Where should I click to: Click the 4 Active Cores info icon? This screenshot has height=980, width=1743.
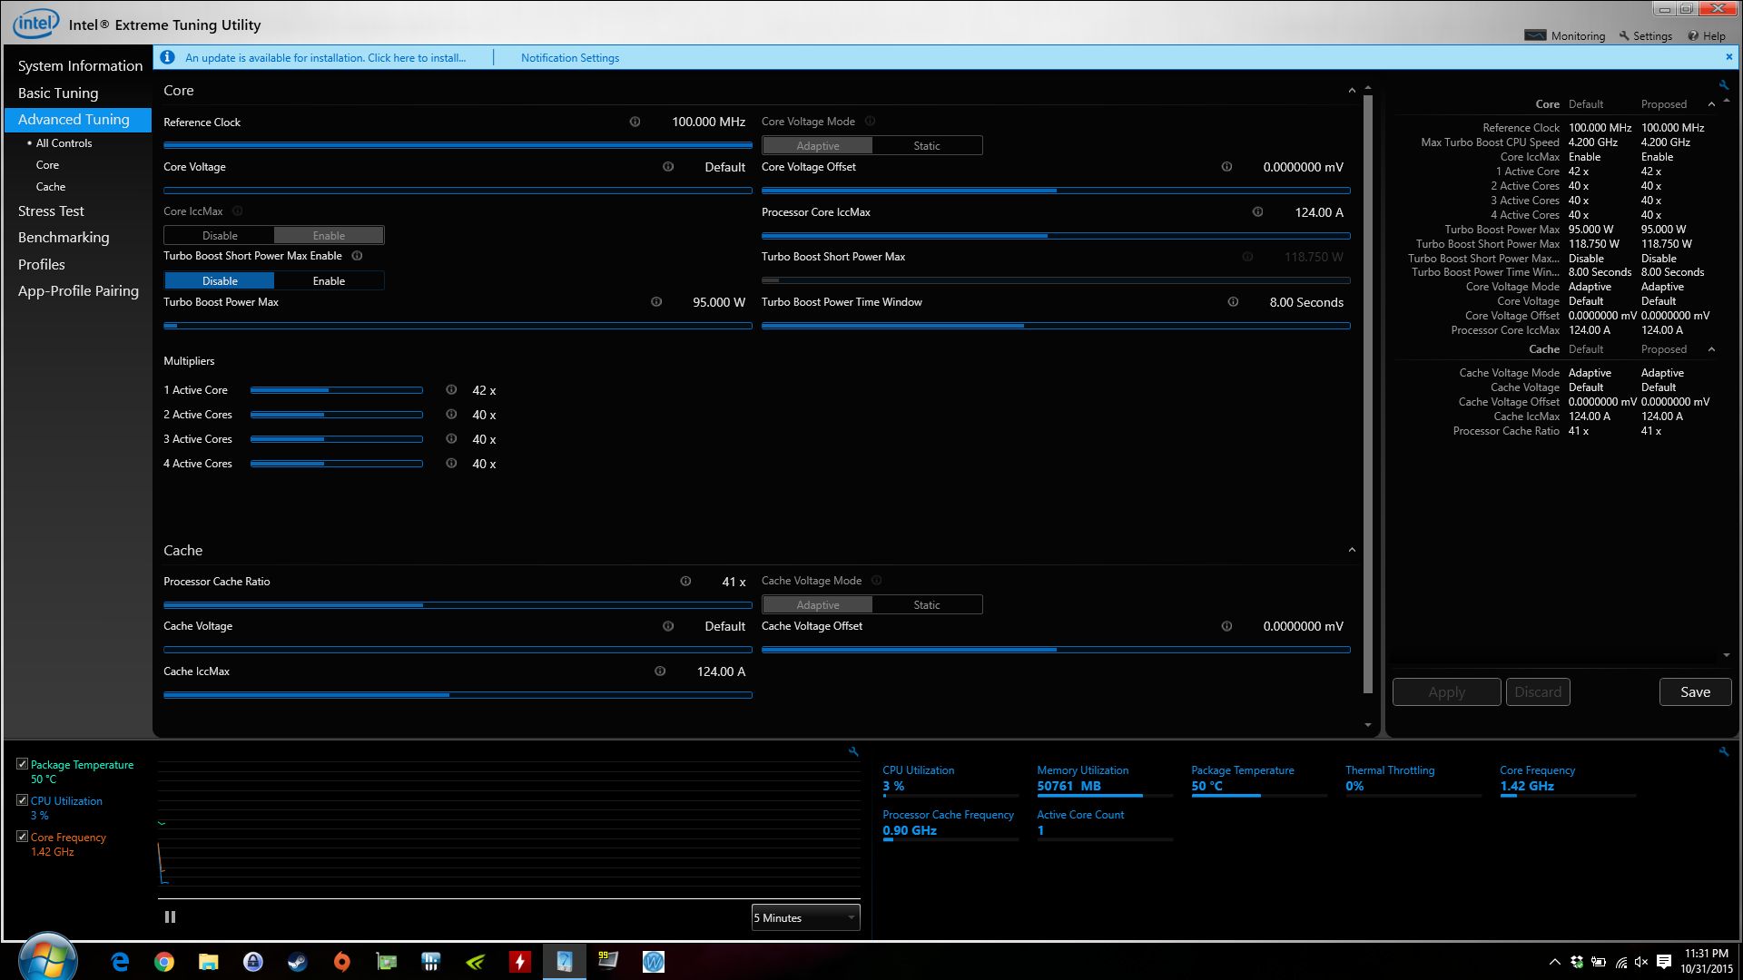tap(451, 464)
